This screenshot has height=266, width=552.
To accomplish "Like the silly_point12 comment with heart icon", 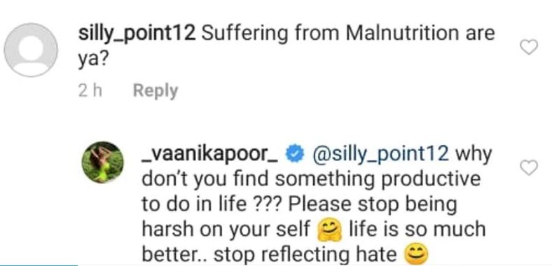I will point(529,47).
